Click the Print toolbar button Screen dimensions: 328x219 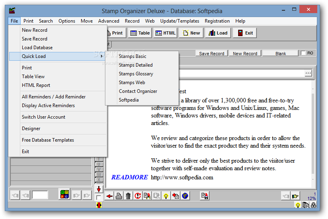tap(117, 33)
